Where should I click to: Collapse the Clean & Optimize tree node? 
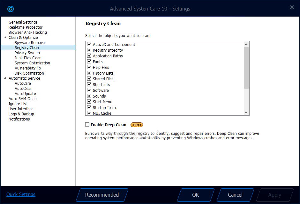point(5,37)
